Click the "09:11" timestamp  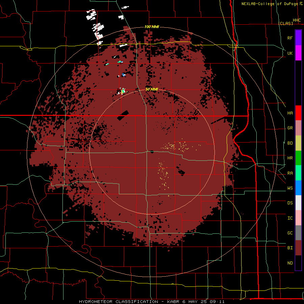click(217, 302)
